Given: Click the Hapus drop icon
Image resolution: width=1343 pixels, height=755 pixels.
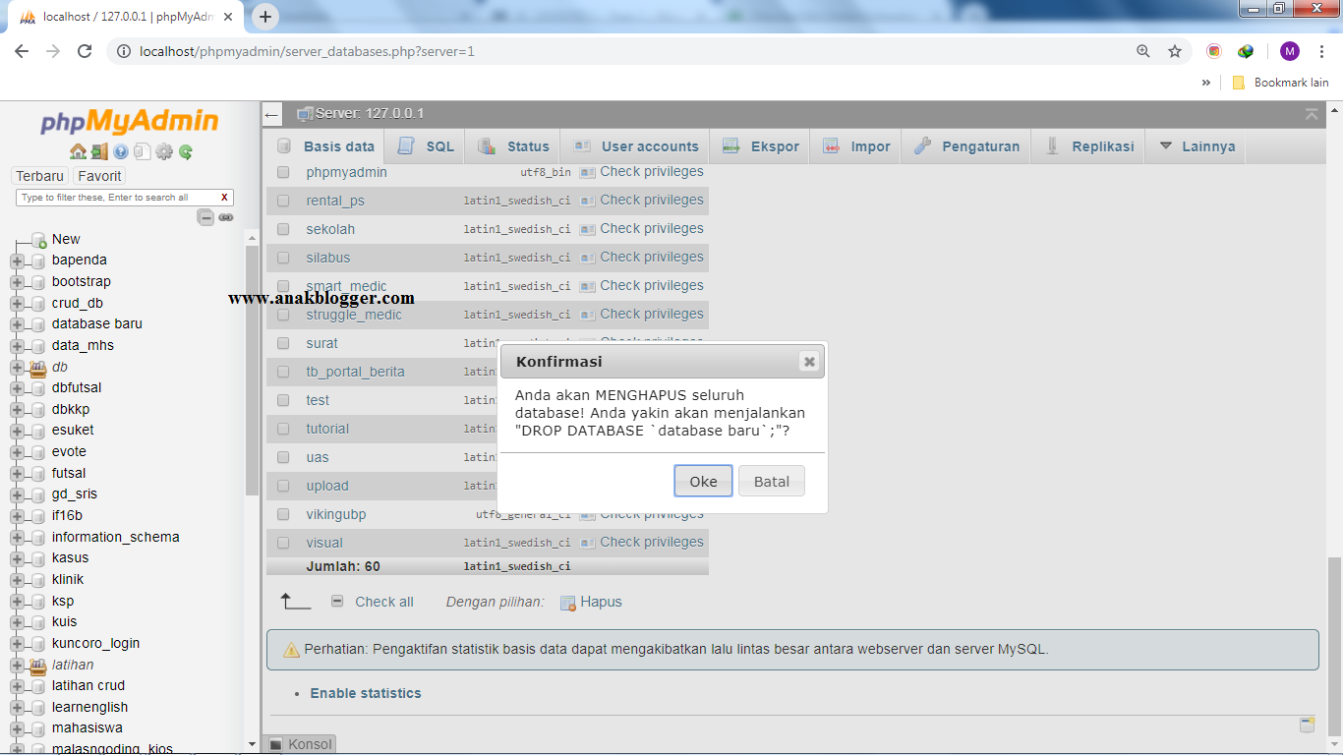Looking at the screenshot, I should click(x=568, y=601).
